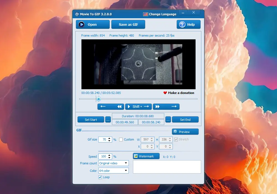Click the Movie To GIF app icon
The image size is (277, 194).
tap(77, 14)
